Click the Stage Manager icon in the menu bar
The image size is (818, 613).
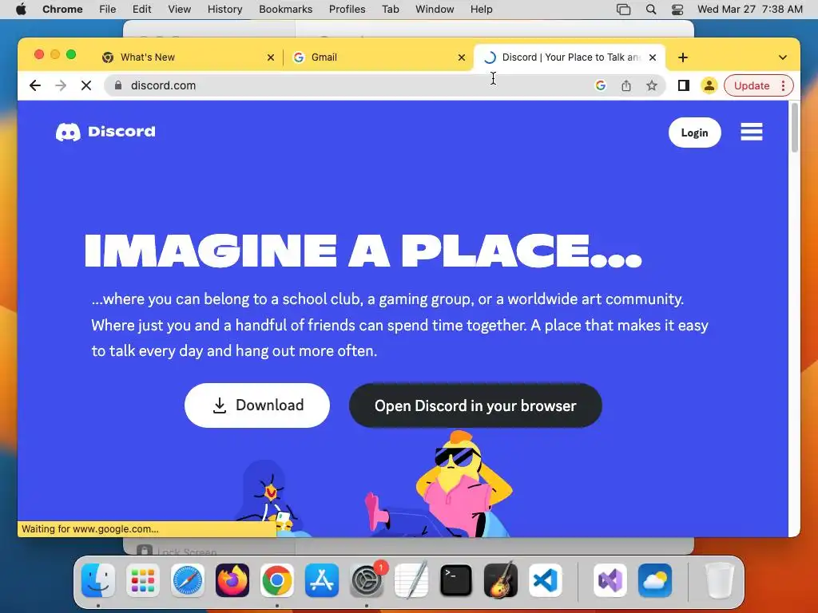(x=623, y=10)
